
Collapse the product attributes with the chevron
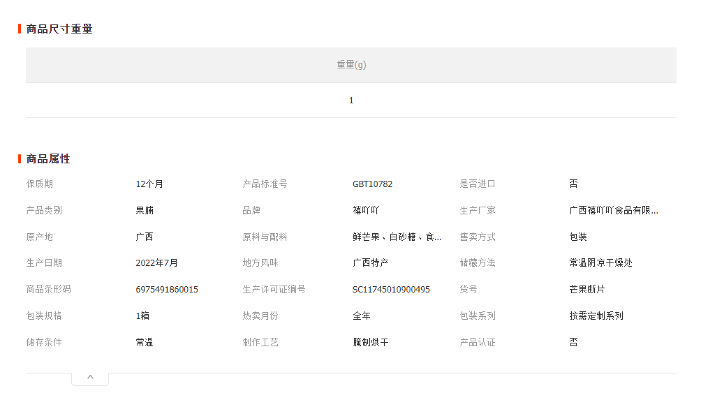(x=90, y=378)
